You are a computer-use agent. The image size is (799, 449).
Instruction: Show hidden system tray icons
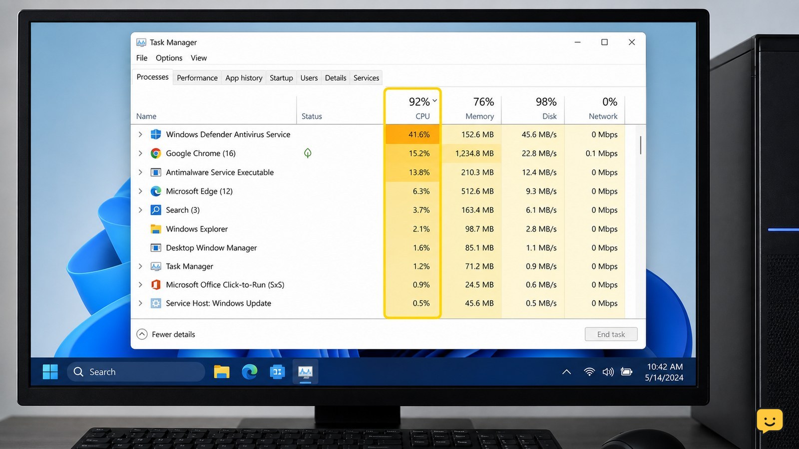pos(566,372)
